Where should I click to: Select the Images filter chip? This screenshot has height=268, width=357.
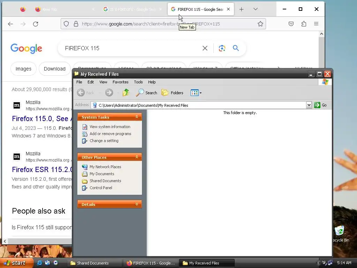point(23,69)
